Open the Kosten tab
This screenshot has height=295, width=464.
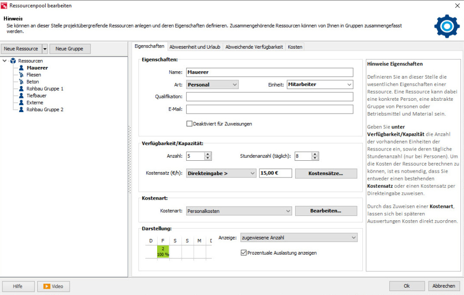[295, 47]
